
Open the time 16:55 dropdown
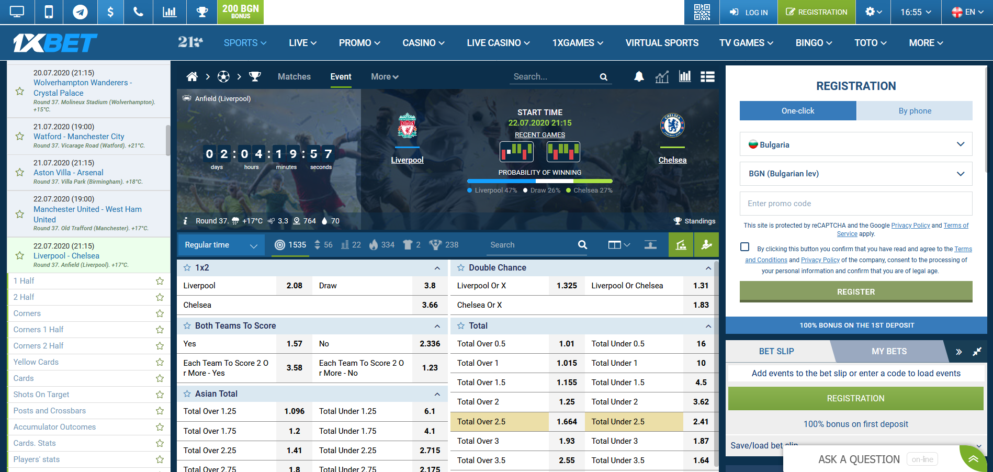(x=916, y=12)
